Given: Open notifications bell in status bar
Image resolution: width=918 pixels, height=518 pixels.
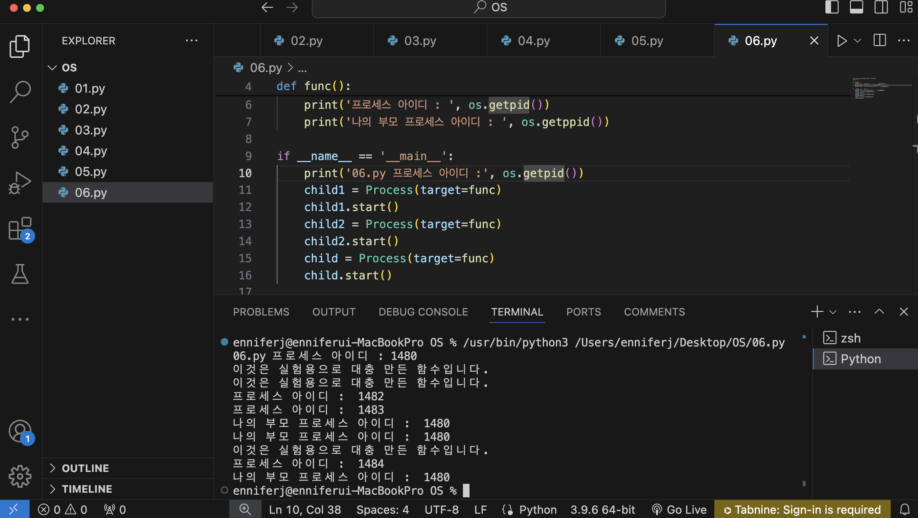Looking at the screenshot, I should tap(905, 509).
